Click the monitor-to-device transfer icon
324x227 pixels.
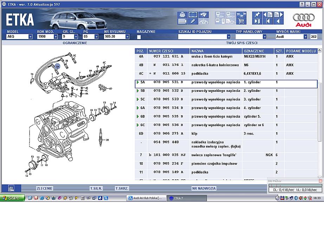coord(220,21)
